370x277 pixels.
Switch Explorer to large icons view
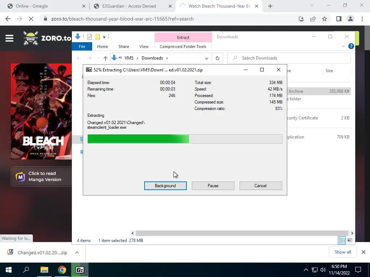point(350,240)
